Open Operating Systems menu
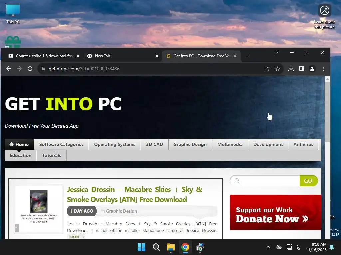 click(115, 144)
